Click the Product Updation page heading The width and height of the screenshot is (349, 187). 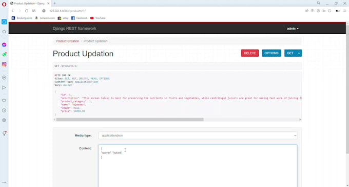(83, 54)
